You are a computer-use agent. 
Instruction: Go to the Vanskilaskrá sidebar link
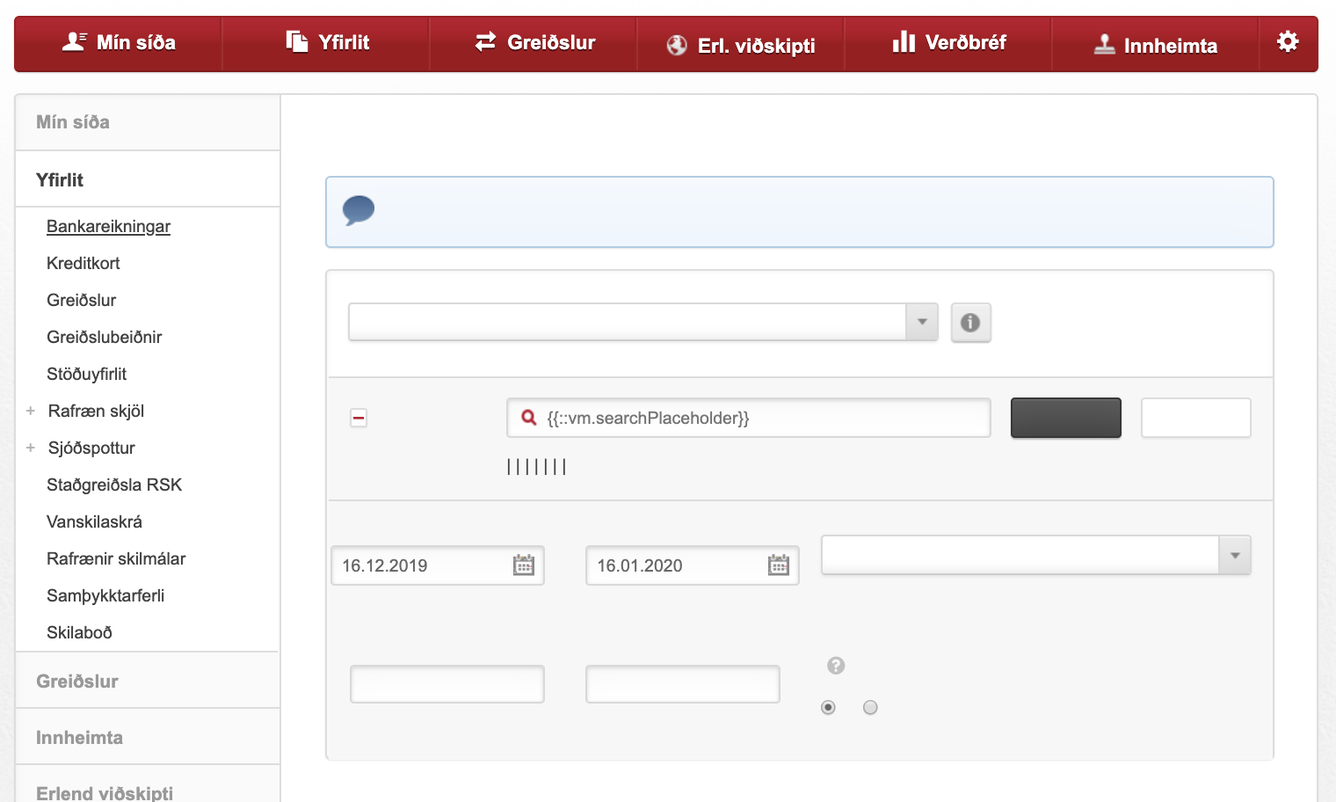click(94, 521)
